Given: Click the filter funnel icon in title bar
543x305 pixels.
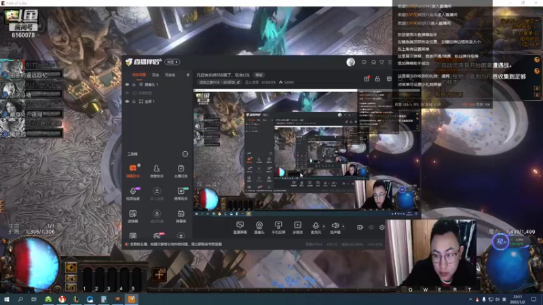Looking at the screenshot, I should [381, 62].
